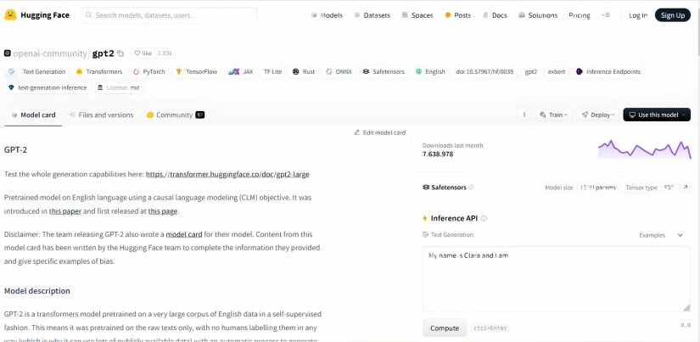Click the Model size parameter badge

[580, 188]
